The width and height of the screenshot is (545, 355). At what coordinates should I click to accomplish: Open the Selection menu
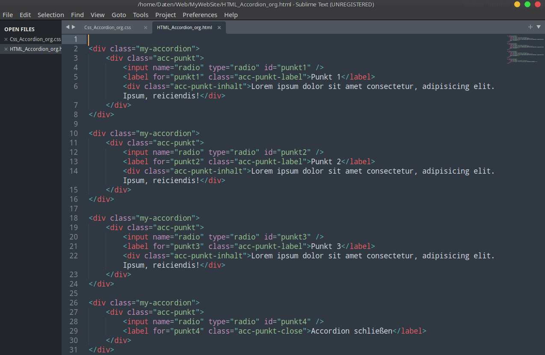click(x=50, y=15)
